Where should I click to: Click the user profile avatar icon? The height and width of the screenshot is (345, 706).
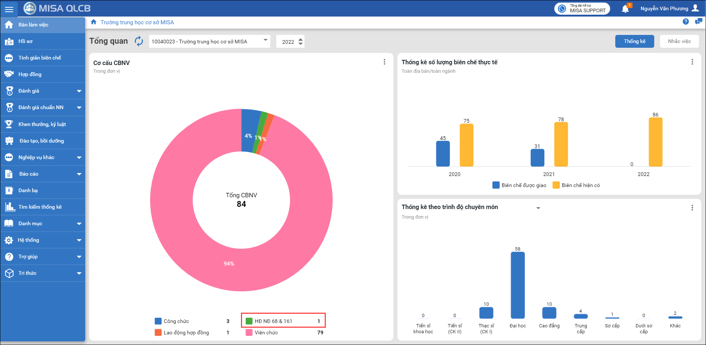pos(695,8)
